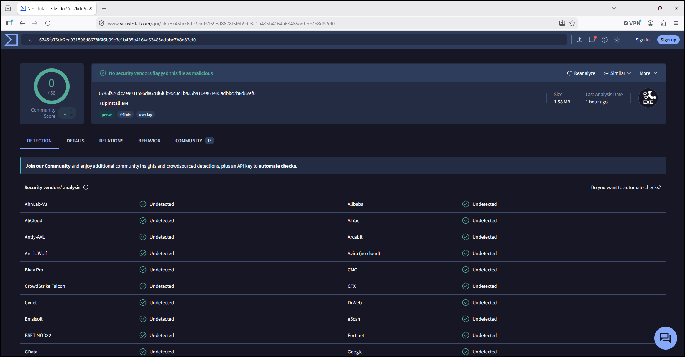Image resolution: width=685 pixels, height=357 pixels.
Task: Click the automate checks link
Action: pos(278,166)
